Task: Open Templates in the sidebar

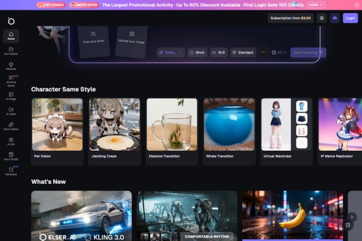Action: click(x=11, y=171)
